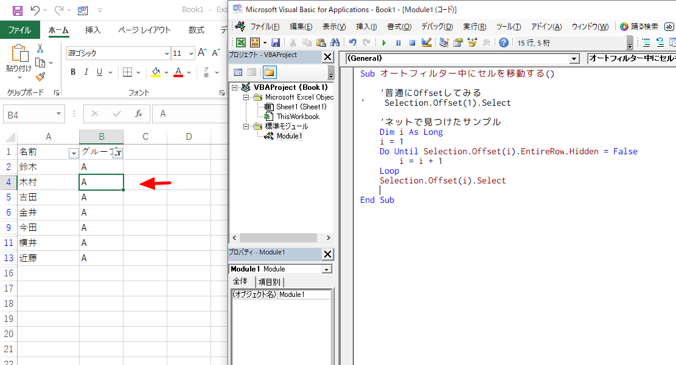Open the VBA 実行(R) menu
This screenshot has width=676, height=365.
(x=475, y=27)
